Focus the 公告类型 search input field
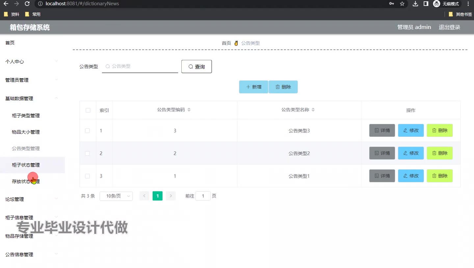The height and width of the screenshot is (268, 474). coord(140,66)
